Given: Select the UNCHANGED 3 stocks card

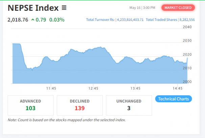Looking at the screenshot, I should pyautogui.click(x=129, y=105).
